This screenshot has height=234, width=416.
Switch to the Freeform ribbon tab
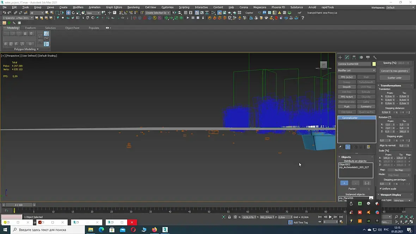click(30, 28)
